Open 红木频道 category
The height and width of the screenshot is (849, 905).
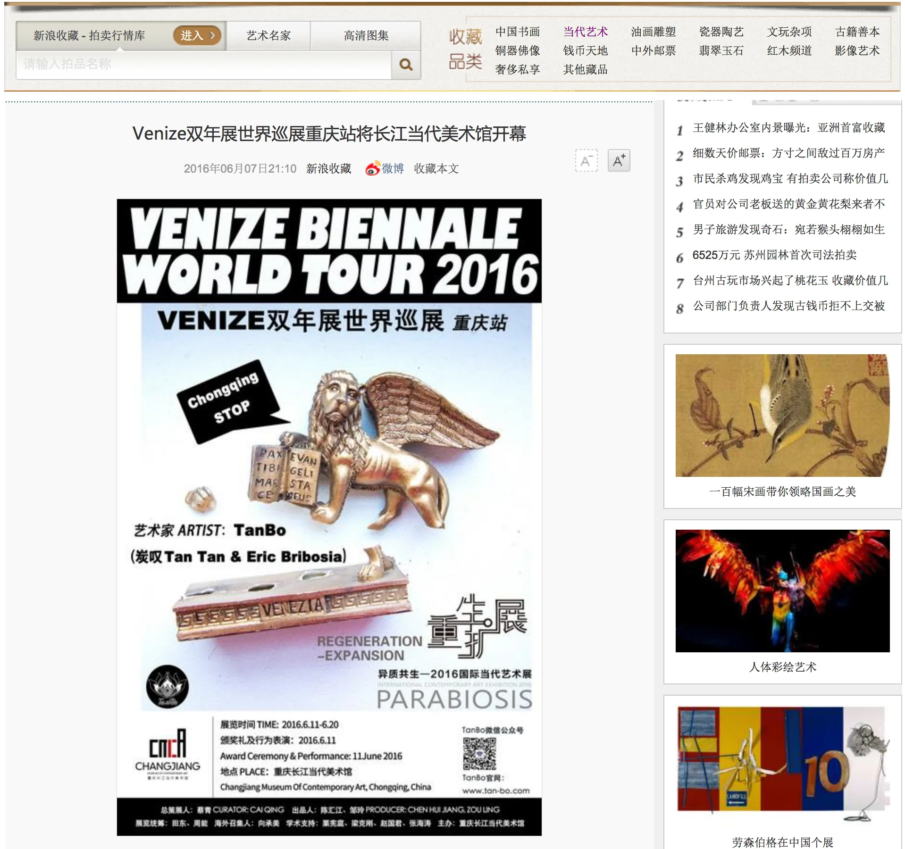[x=789, y=50]
